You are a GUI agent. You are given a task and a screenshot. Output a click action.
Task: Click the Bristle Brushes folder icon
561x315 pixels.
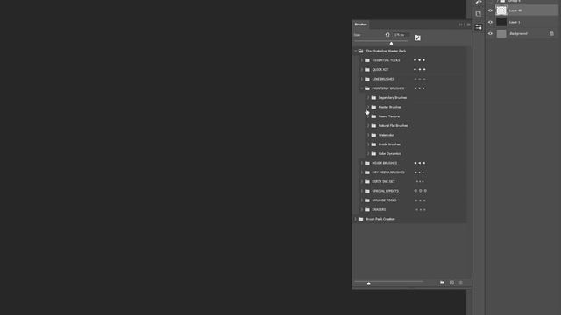[x=373, y=143]
